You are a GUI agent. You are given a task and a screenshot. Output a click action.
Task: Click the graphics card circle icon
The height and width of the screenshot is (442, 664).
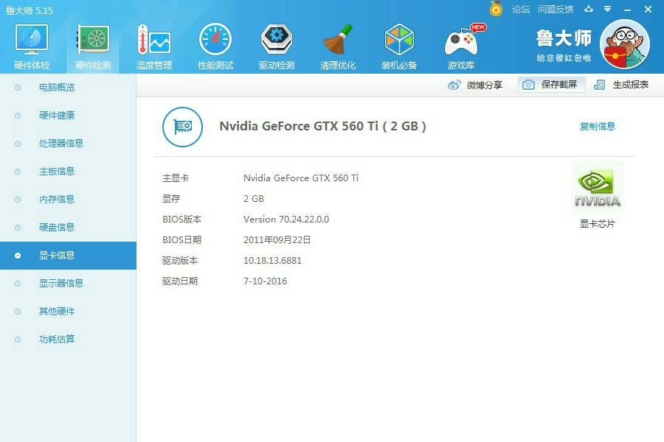182,127
